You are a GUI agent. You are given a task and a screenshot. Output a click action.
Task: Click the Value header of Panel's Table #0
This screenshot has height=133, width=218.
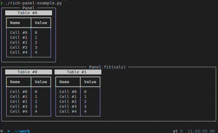[41, 23]
